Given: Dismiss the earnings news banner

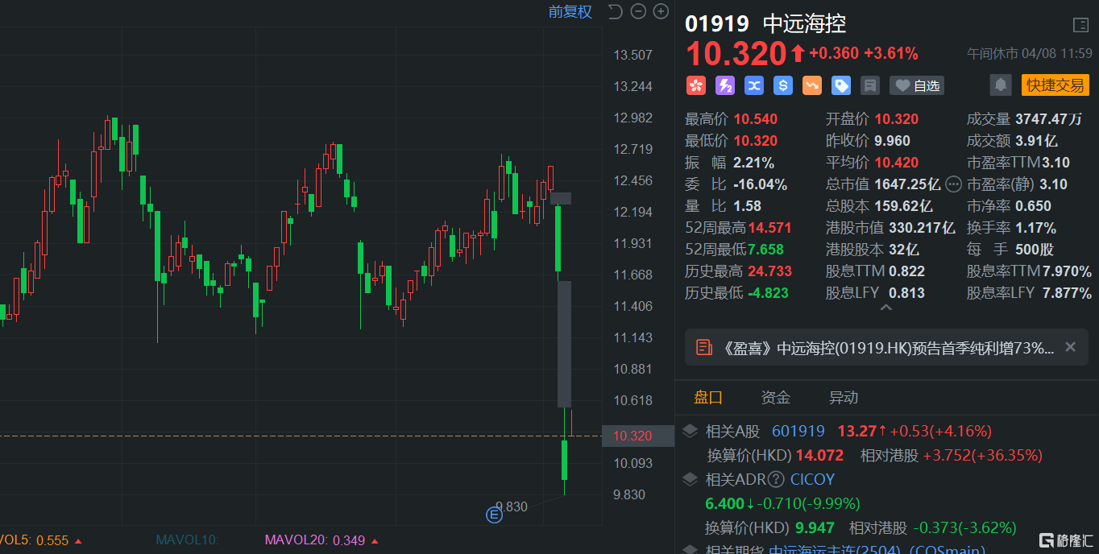Looking at the screenshot, I should (x=1070, y=347).
